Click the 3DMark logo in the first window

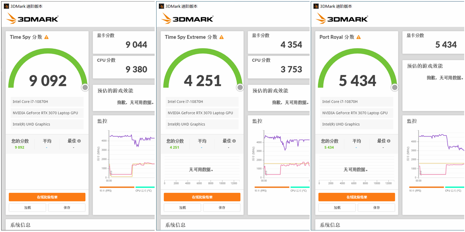[x=33, y=18]
